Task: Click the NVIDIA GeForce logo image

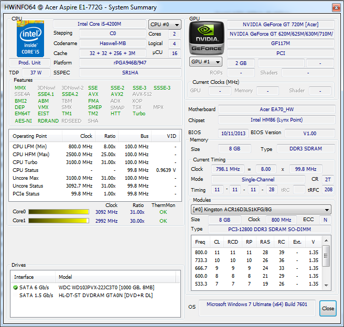Action: click(x=207, y=38)
